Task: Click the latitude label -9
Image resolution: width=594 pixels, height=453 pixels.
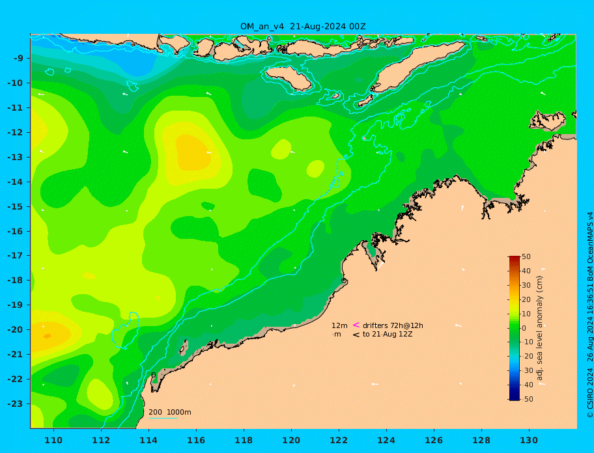Action: click(x=18, y=59)
